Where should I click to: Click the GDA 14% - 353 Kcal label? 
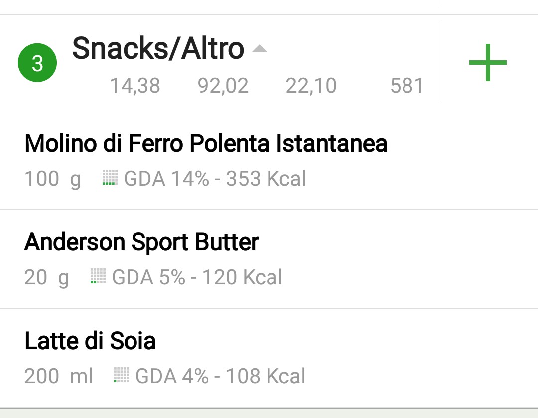click(x=215, y=179)
